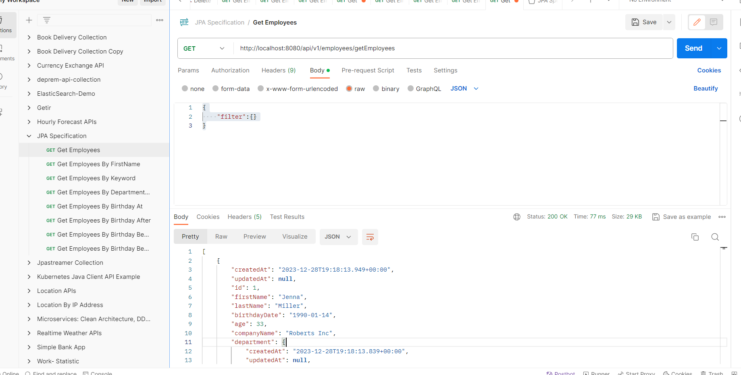Switch to edit mode pencil icon

coord(697,22)
